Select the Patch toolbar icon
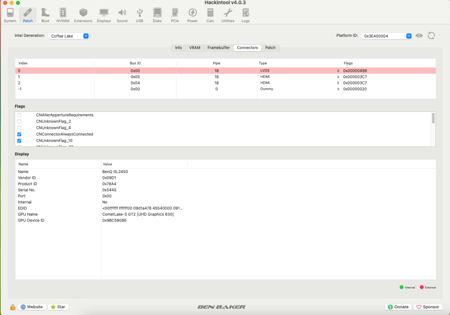Image resolution: width=450 pixels, height=315 pixels. pos(28,15)
